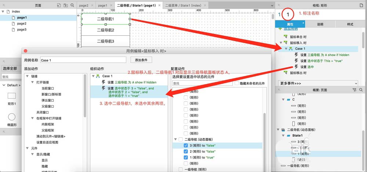Collapse 在框架中打开链接 group
Viewport: 367px width, 172px height.
[33, 118]
